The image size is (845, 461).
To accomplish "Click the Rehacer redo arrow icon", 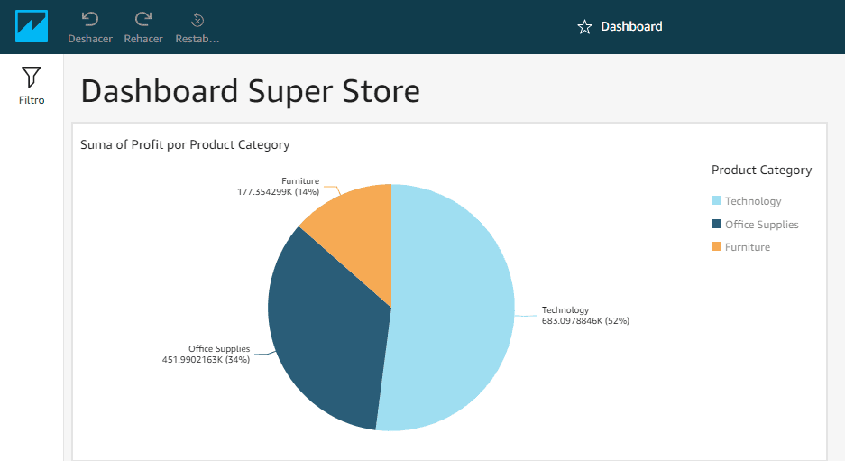I will click(142, 19).
